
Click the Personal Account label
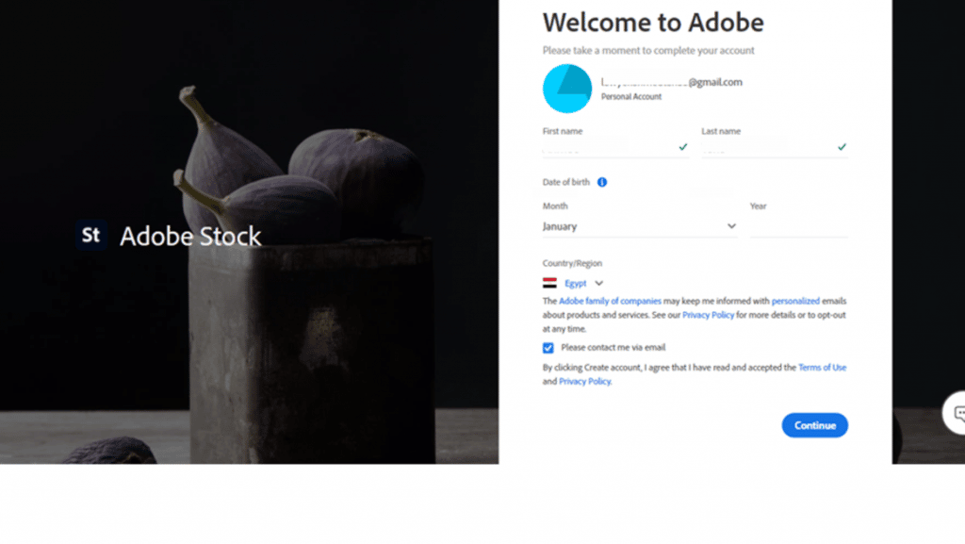[631, 96]
